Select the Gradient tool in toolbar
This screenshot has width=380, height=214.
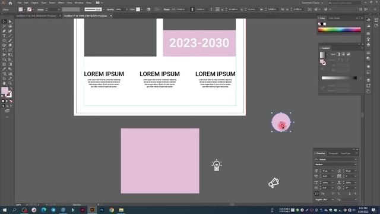(x=10, y=64)
